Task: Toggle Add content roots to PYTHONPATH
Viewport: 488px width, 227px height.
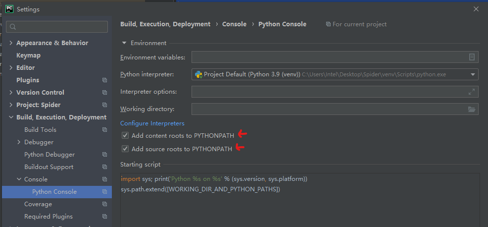Action: [x=125, y=135]
